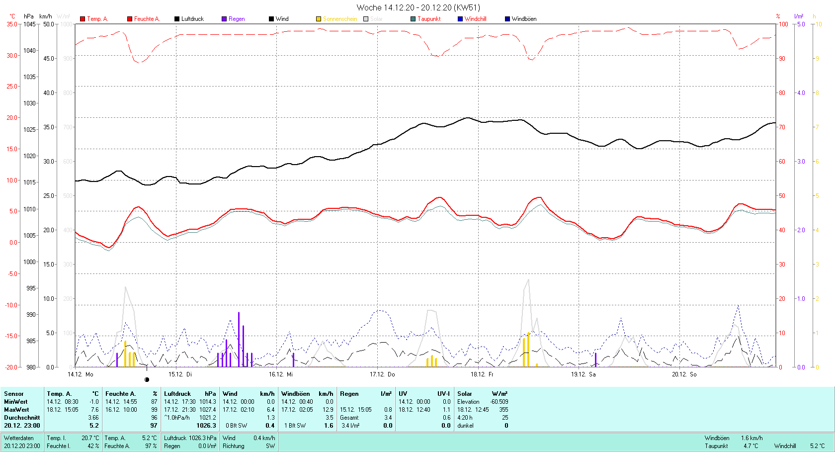Viewport: 835px width, 452px height.
Task: Click the Sensor header in the data table
Action: pyautogui.click(x=14, y=393)
